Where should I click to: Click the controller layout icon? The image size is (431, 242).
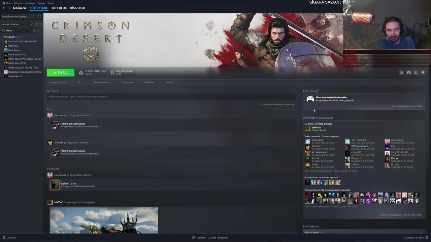coord(408,73)
